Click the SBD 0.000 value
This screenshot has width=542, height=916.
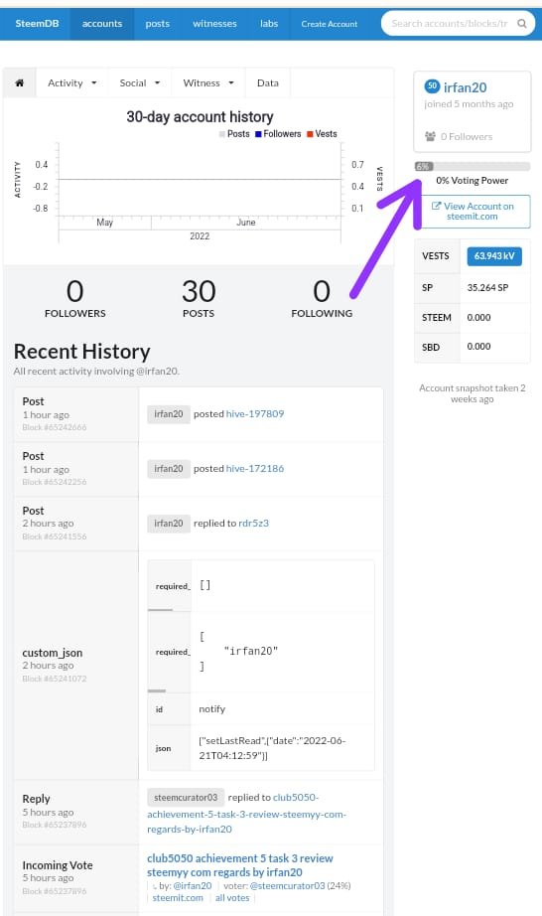(479, 347)
